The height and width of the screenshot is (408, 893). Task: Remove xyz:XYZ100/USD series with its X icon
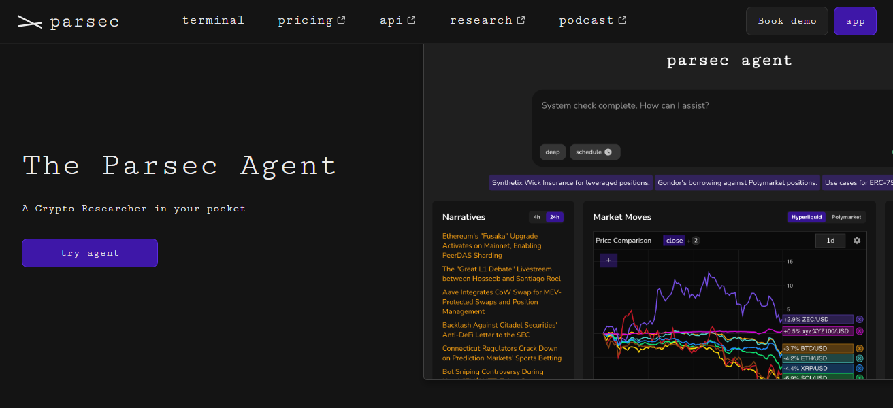pyautogui.click(x=860, y=331)
